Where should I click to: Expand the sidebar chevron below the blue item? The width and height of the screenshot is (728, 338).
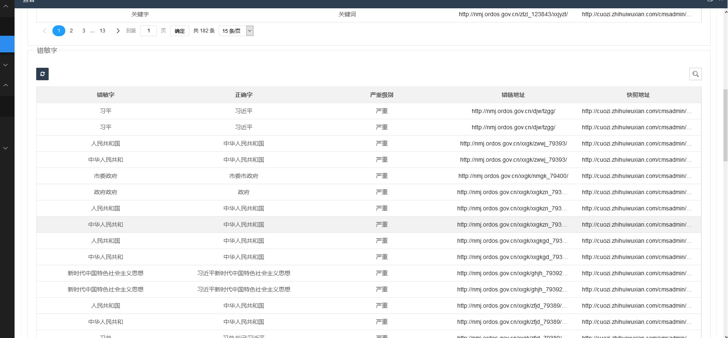coord(6,65)
